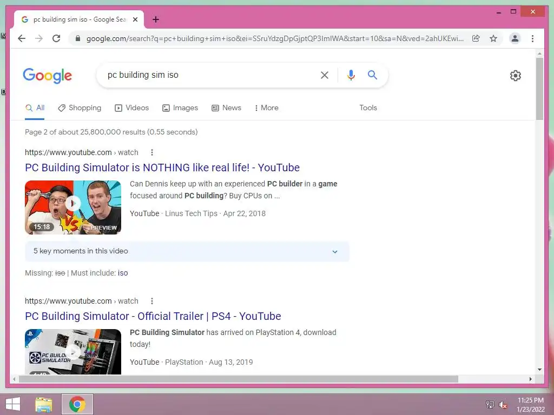Image resolution: width=554 pixels, height=415 pixels.
Task: Click 'YouTube · Linus Tech Tips · Apr 22, 2018'
Action: [197, 213]
